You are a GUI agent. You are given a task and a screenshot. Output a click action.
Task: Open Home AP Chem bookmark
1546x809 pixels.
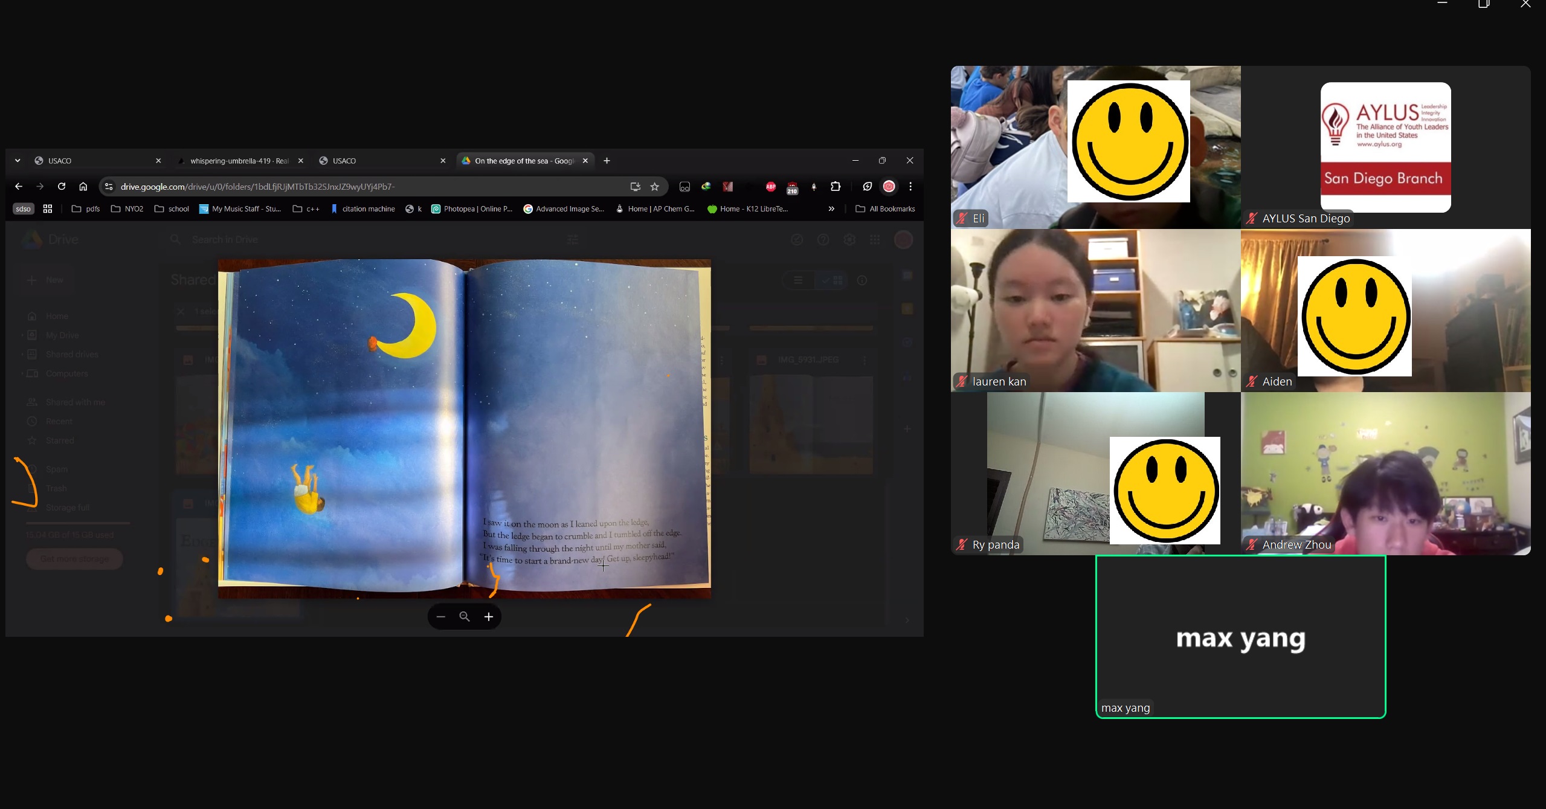[x=655, y=209]
